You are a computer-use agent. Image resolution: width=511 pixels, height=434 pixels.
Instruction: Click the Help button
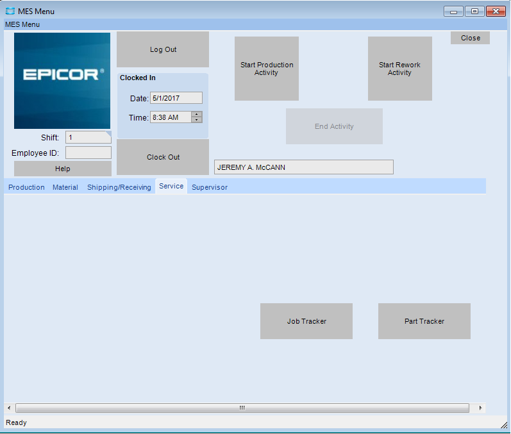[x=63, y=169]
